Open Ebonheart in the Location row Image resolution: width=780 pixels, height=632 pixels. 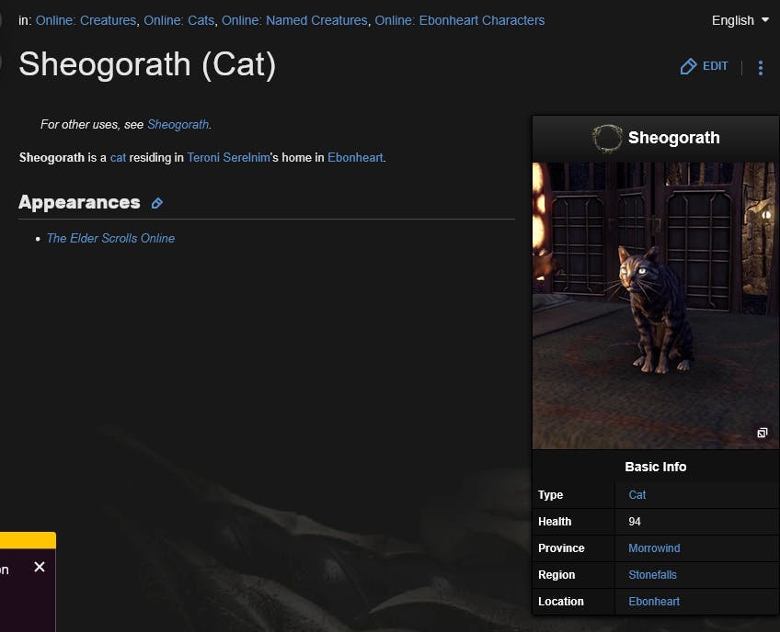pyautogui.click(x=654, y=602)
